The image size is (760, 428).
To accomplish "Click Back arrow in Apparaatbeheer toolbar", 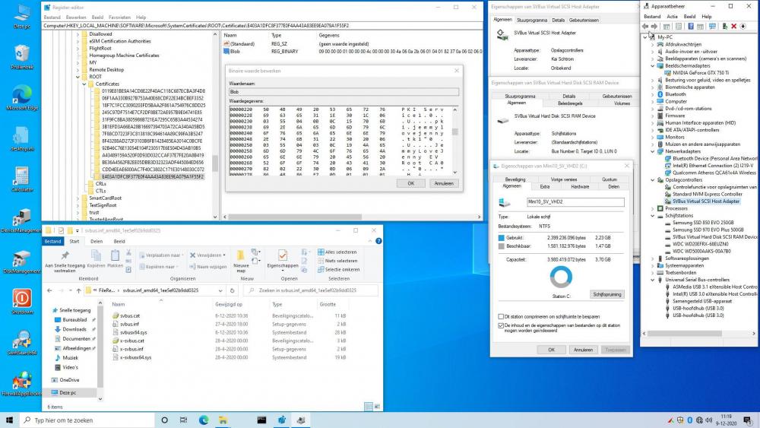I will click(645, 26).
